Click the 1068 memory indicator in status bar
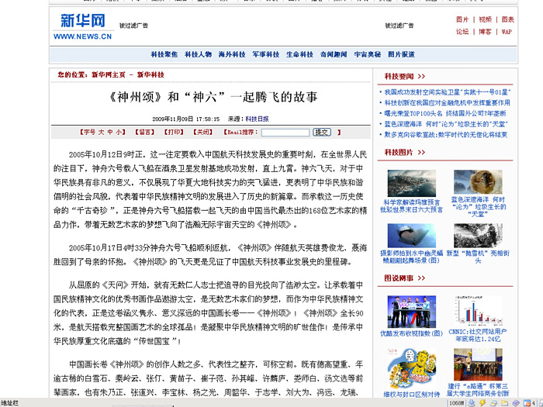543x407 pixels. click(457, 403)
